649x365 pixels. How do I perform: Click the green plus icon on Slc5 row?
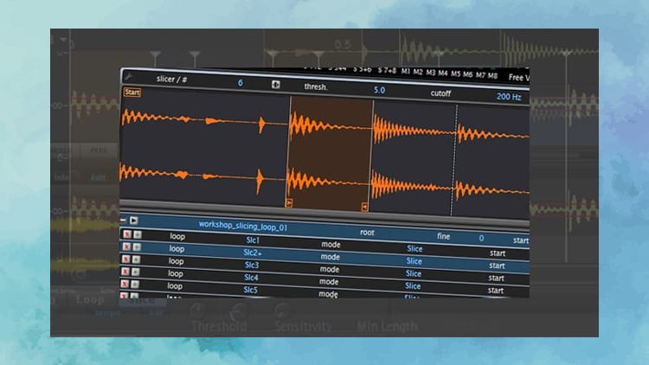pos(135,285)
